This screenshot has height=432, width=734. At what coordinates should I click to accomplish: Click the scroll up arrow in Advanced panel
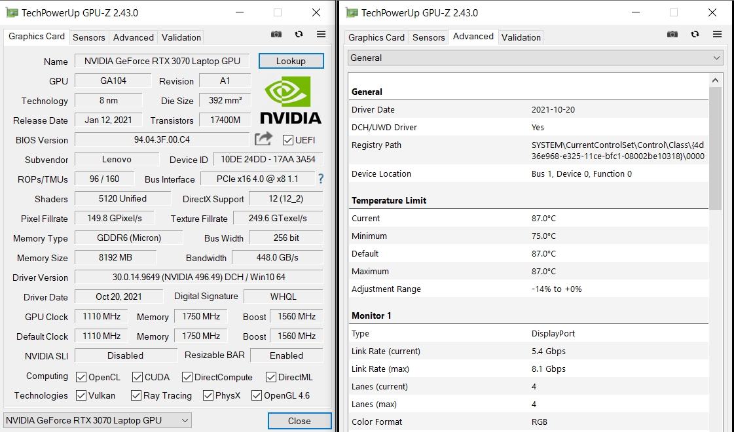715,81
